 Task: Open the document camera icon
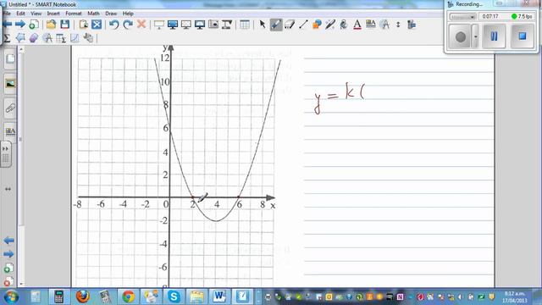(x=227, y=25)
